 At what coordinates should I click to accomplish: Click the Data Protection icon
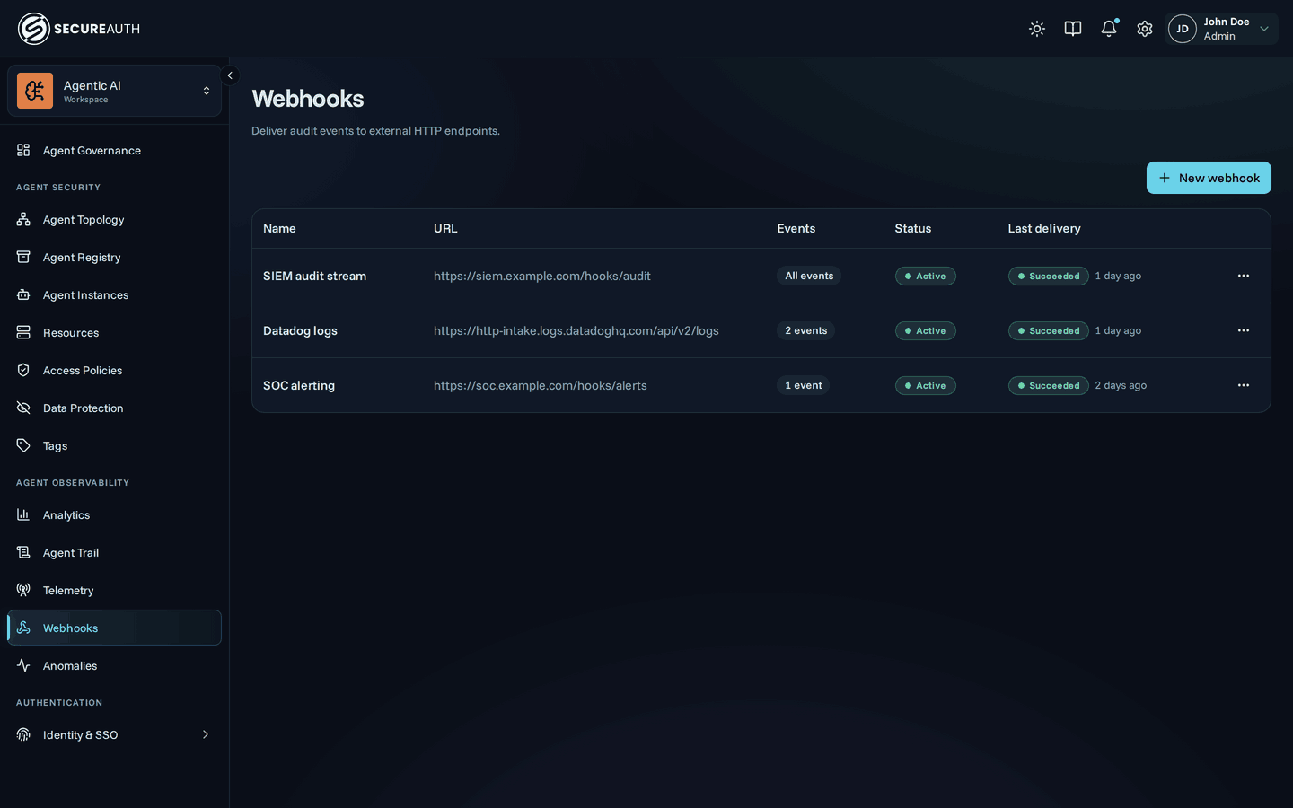coord(23,408)
